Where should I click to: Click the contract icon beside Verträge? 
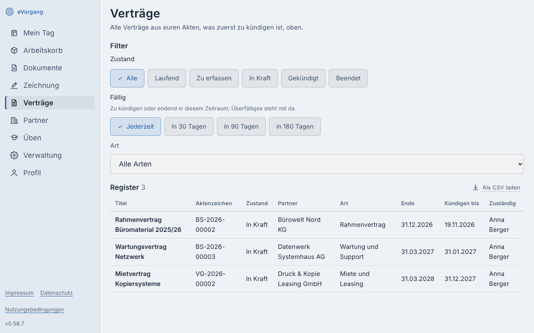tap(14, 103)
